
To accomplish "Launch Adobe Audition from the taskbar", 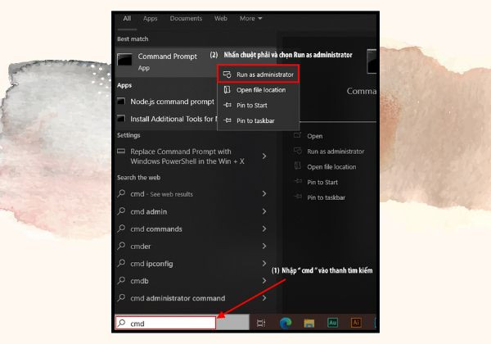I will tap(332, 323).
